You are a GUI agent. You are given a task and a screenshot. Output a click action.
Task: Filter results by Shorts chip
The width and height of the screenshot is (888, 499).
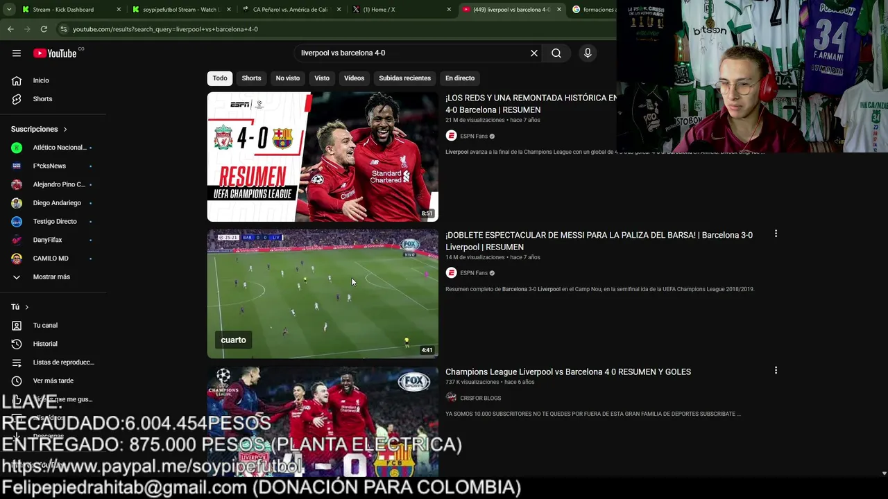251,78
